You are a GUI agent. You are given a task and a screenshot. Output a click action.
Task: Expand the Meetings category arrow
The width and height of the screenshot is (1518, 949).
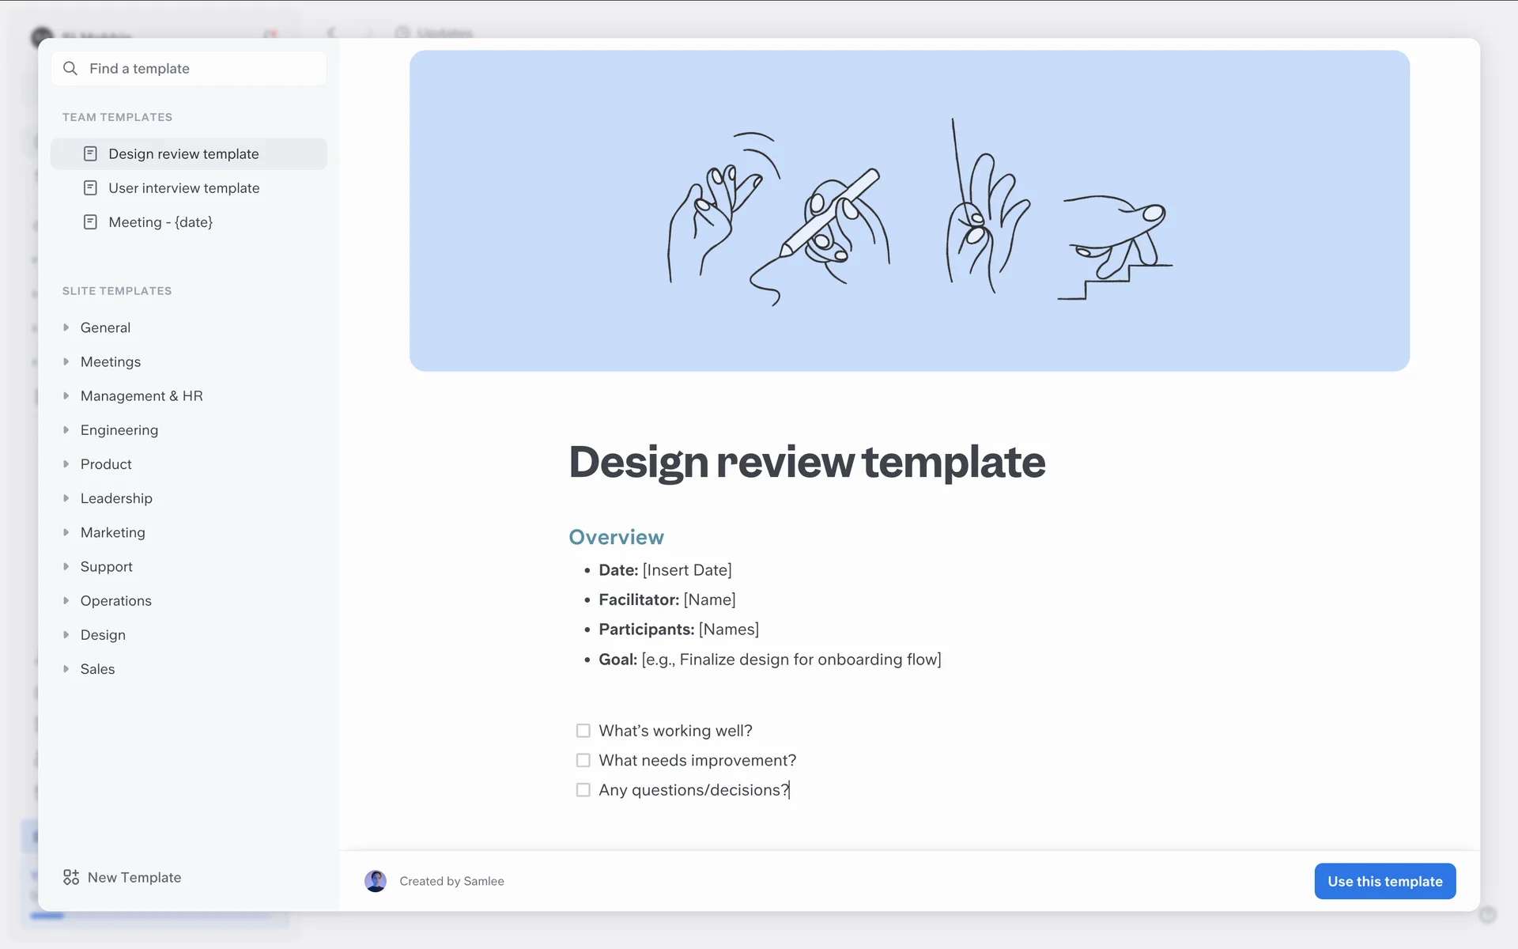pyautogui.click(x=66, y=361)
